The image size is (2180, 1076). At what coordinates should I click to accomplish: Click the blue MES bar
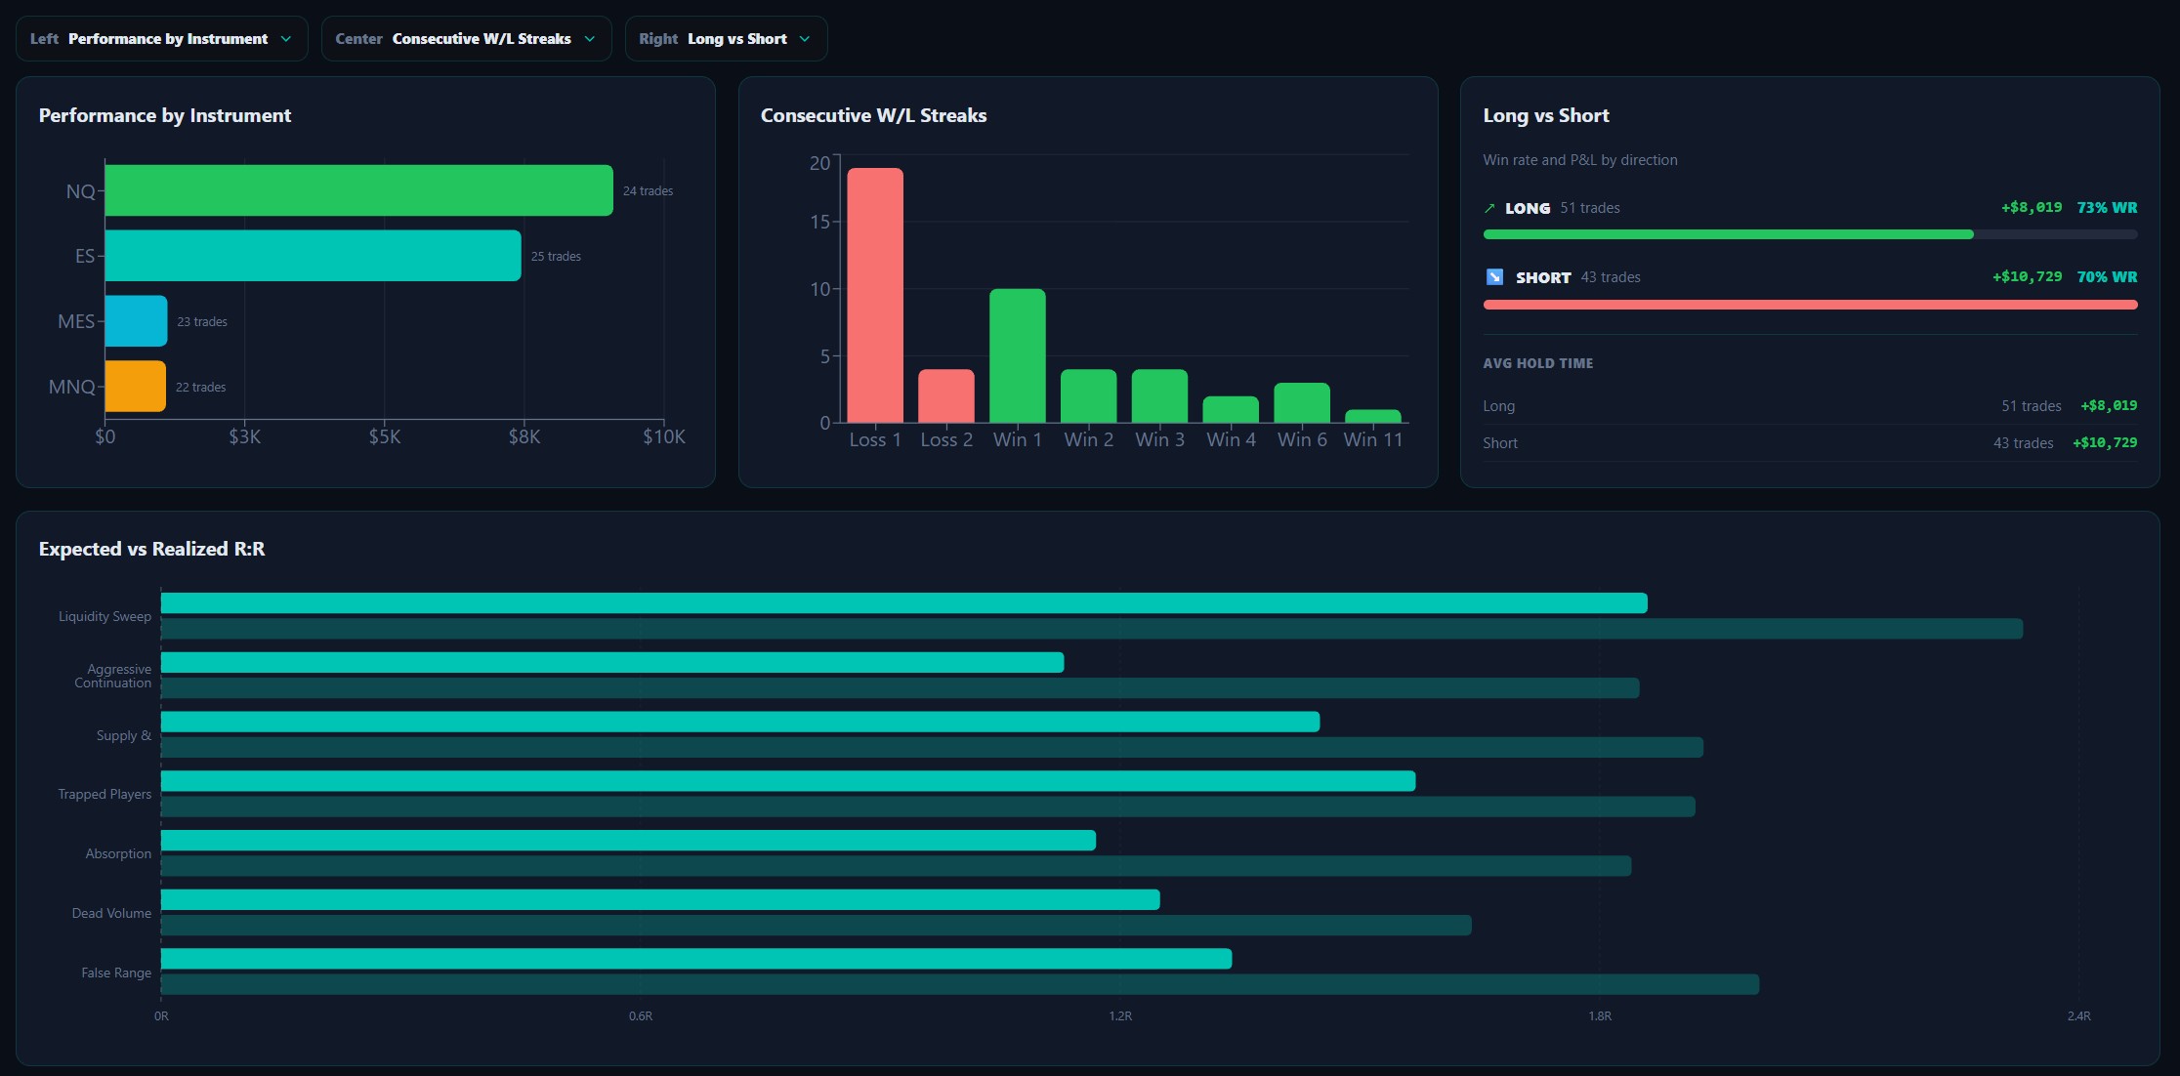(x=136, y=321)
